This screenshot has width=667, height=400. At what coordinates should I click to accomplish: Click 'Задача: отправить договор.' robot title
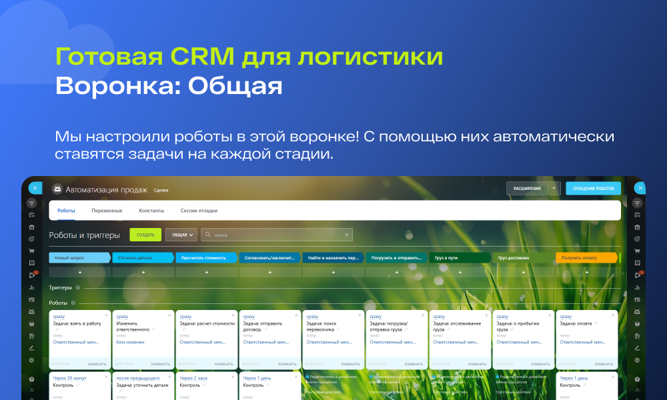coord(262,327)
